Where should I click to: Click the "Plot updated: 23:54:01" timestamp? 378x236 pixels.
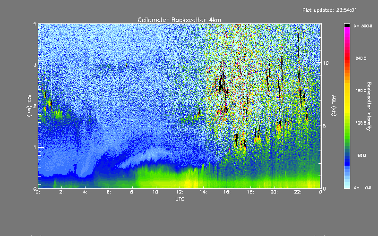coord(329,10)
